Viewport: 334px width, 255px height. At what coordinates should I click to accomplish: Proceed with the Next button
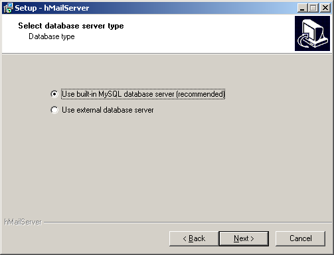click(244, 238)
